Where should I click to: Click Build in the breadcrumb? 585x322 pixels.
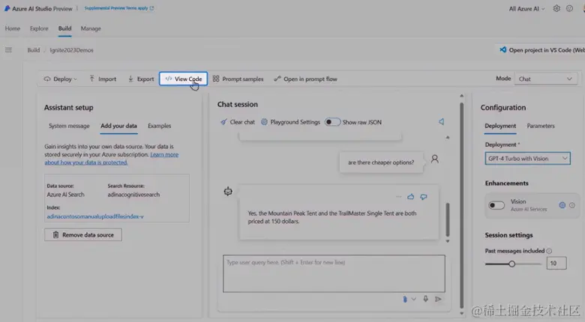point(34,50)
